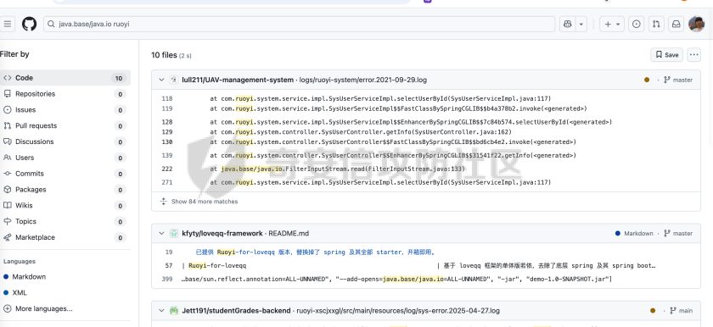The width and height of the screenshot is (713, 327).
Task: Filter results by Pull requests
Action: coord(65,125)
